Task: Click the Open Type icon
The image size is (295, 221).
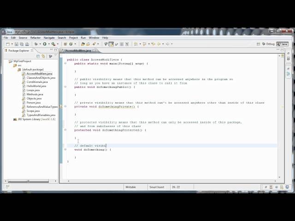Action: pyautogui.click(x=83, y=44)
